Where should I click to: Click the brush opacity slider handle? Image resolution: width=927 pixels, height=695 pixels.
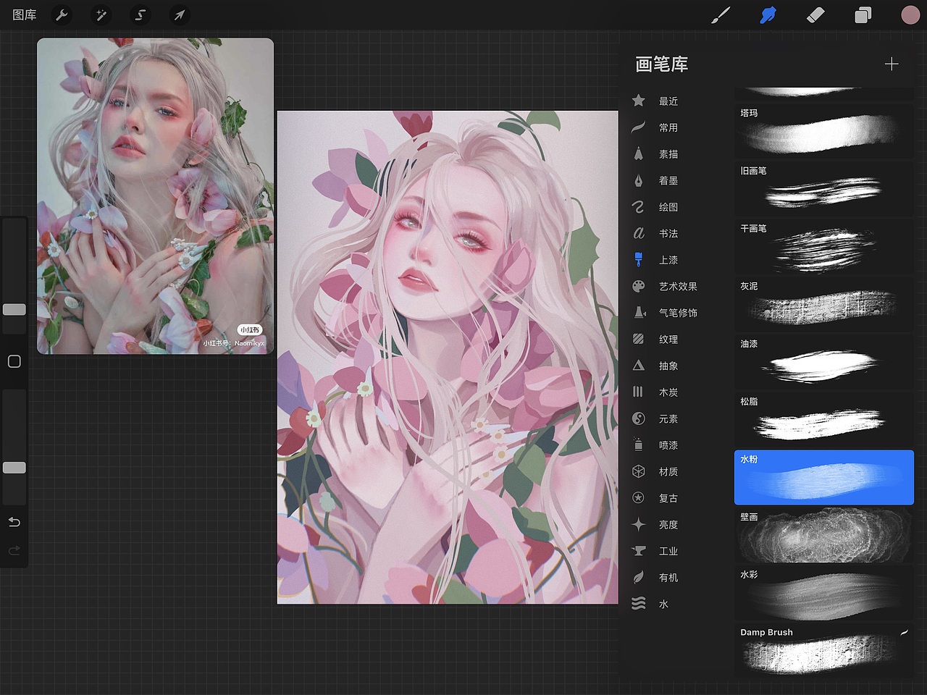point(14,468)
